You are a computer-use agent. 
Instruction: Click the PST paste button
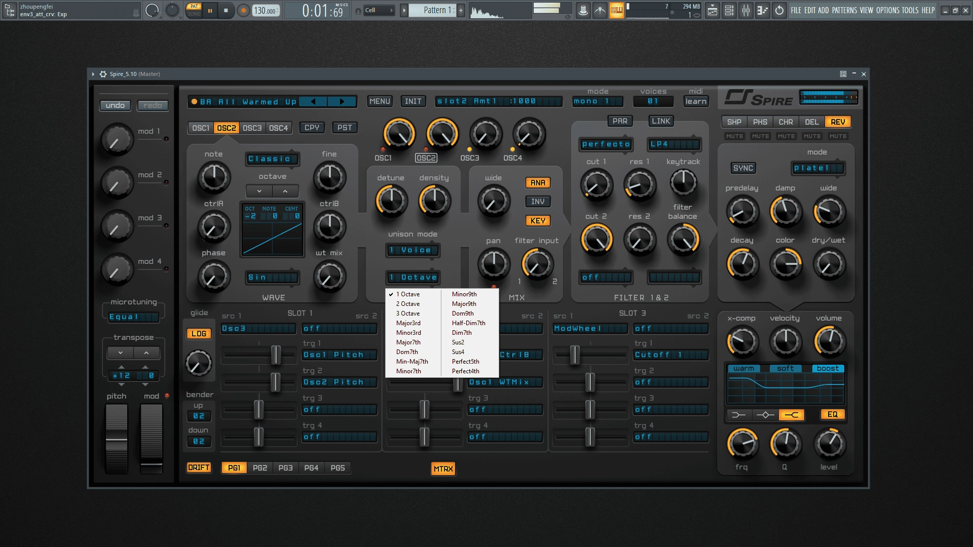pyautogui.click(x=345, y=128)
